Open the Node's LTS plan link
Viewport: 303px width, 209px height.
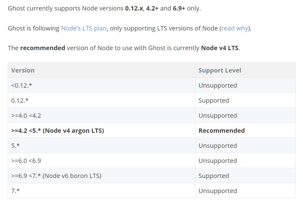click(x=84, y=28)
